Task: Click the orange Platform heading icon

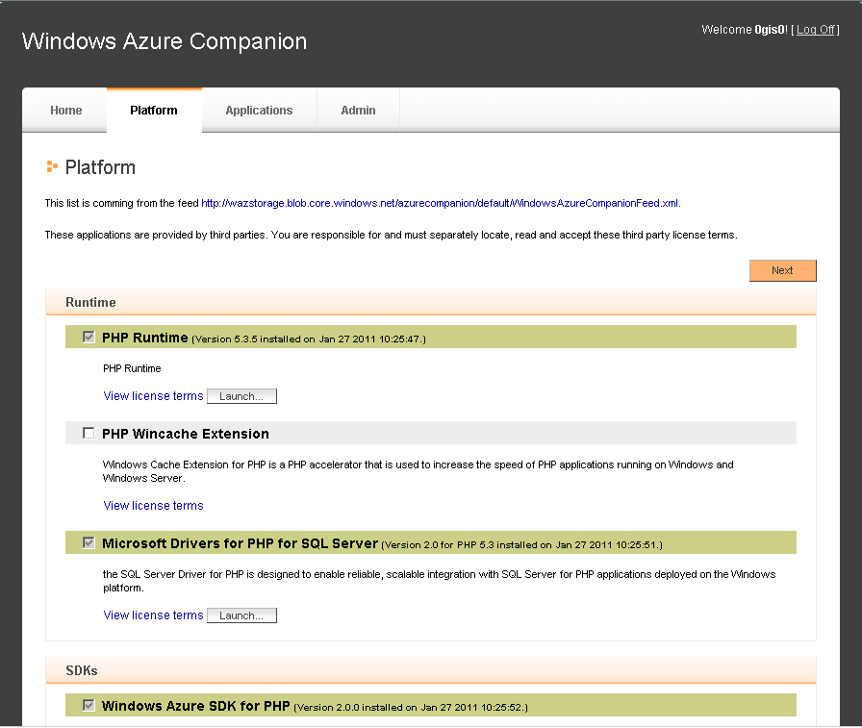Action: click(x=52, y=166)
